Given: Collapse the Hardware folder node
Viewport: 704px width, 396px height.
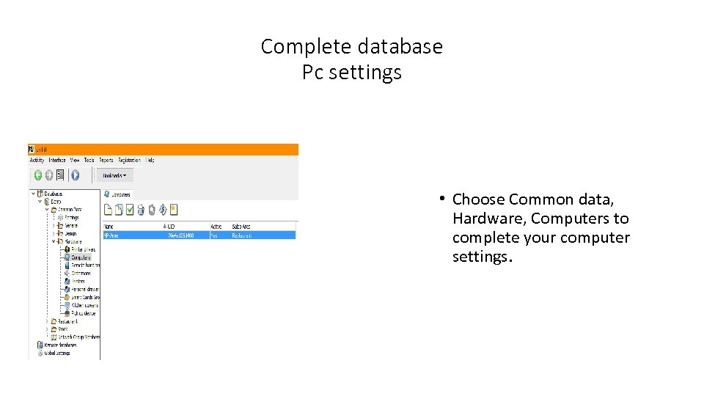Looking at the screenshot, I should coord(54,241).
